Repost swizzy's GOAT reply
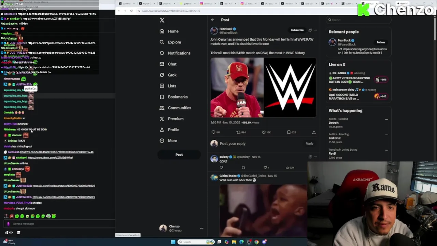The height and width of the screenshot is (246, 437). coord(243,167)
